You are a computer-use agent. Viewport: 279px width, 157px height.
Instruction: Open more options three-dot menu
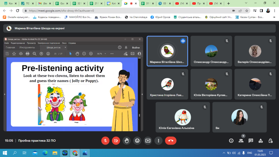click(x=159, y=140)
